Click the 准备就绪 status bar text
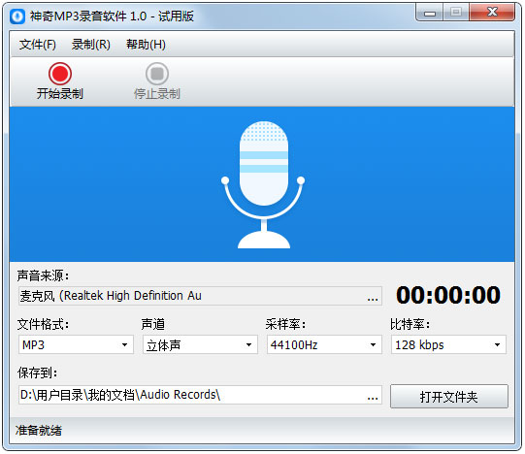This screenshot has height=454, width=525. pos(39,430)
